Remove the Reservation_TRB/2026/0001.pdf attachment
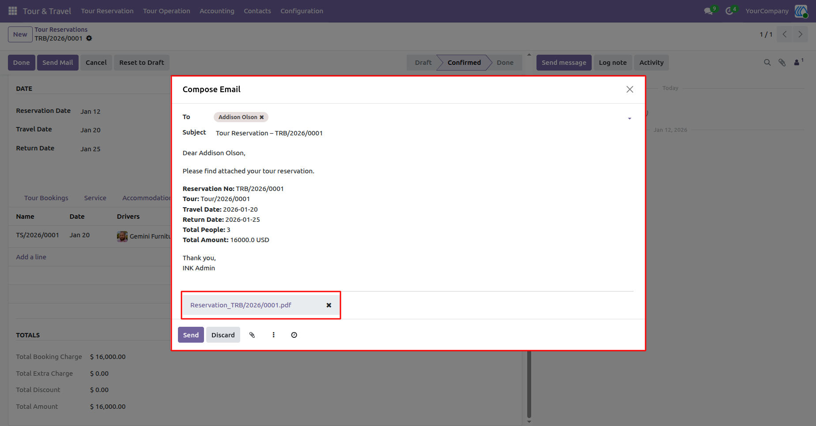The width and height of the screenshot is (816, 426). click(x=329, y=305)
